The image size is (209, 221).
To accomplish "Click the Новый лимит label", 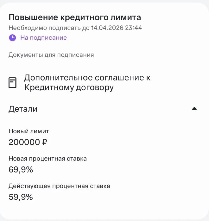I will 29,131.
